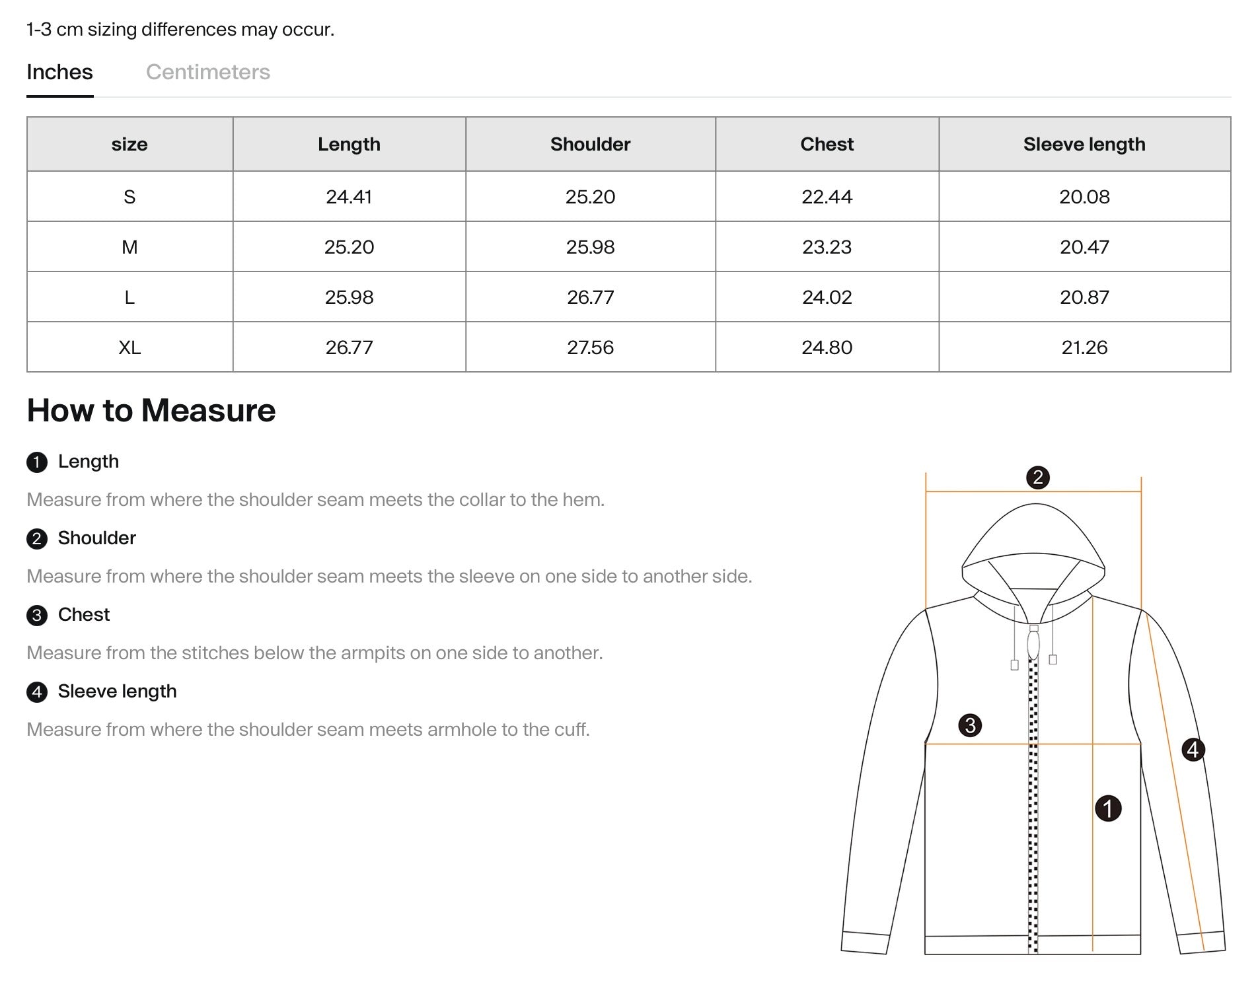
Task: Click the 23.23 chest value for size M
Action: (x=827, y=247)
